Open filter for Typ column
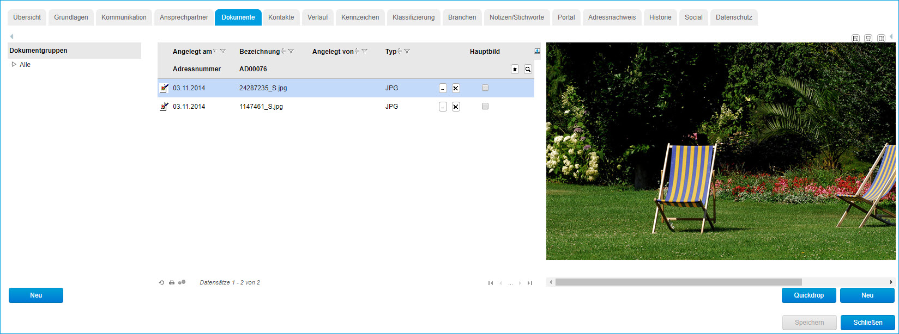This screenshot has width=899, height=334. [407, 51]
